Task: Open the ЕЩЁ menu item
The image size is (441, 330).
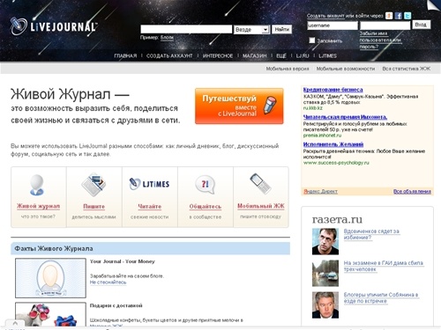Action: coord(281,55)
